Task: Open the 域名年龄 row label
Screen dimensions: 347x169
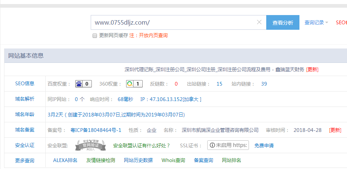Action: (x=25, y=114)
